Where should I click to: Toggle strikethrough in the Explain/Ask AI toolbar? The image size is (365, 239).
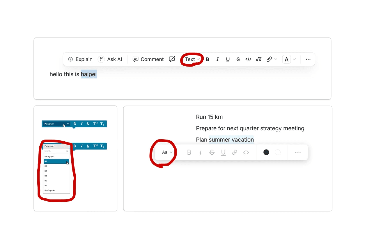coord(238,59)
